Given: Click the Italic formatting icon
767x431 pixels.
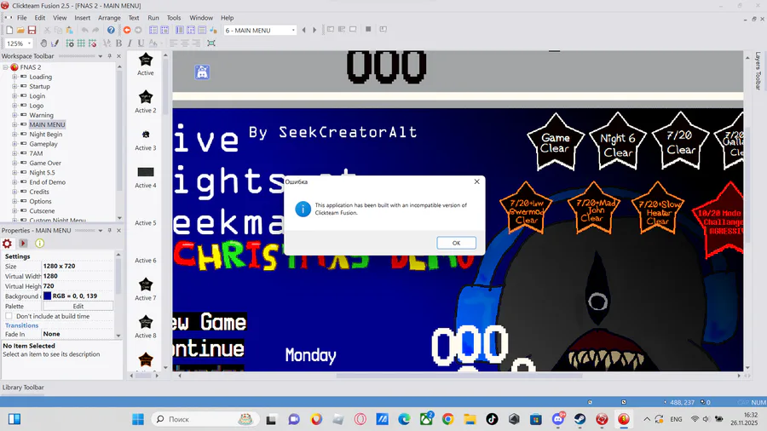Looking at the screenshot, I should (130, 43).
